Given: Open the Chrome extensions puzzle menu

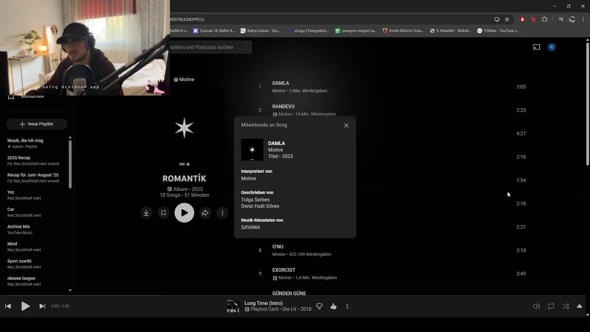Looking at the screenshot, I should [545, 19].
